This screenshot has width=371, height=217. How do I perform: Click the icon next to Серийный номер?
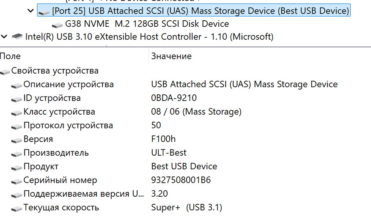coord(17,181)
